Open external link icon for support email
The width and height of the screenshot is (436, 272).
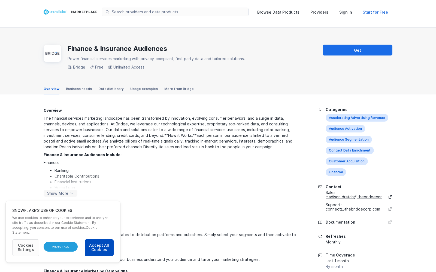point(390,209)
